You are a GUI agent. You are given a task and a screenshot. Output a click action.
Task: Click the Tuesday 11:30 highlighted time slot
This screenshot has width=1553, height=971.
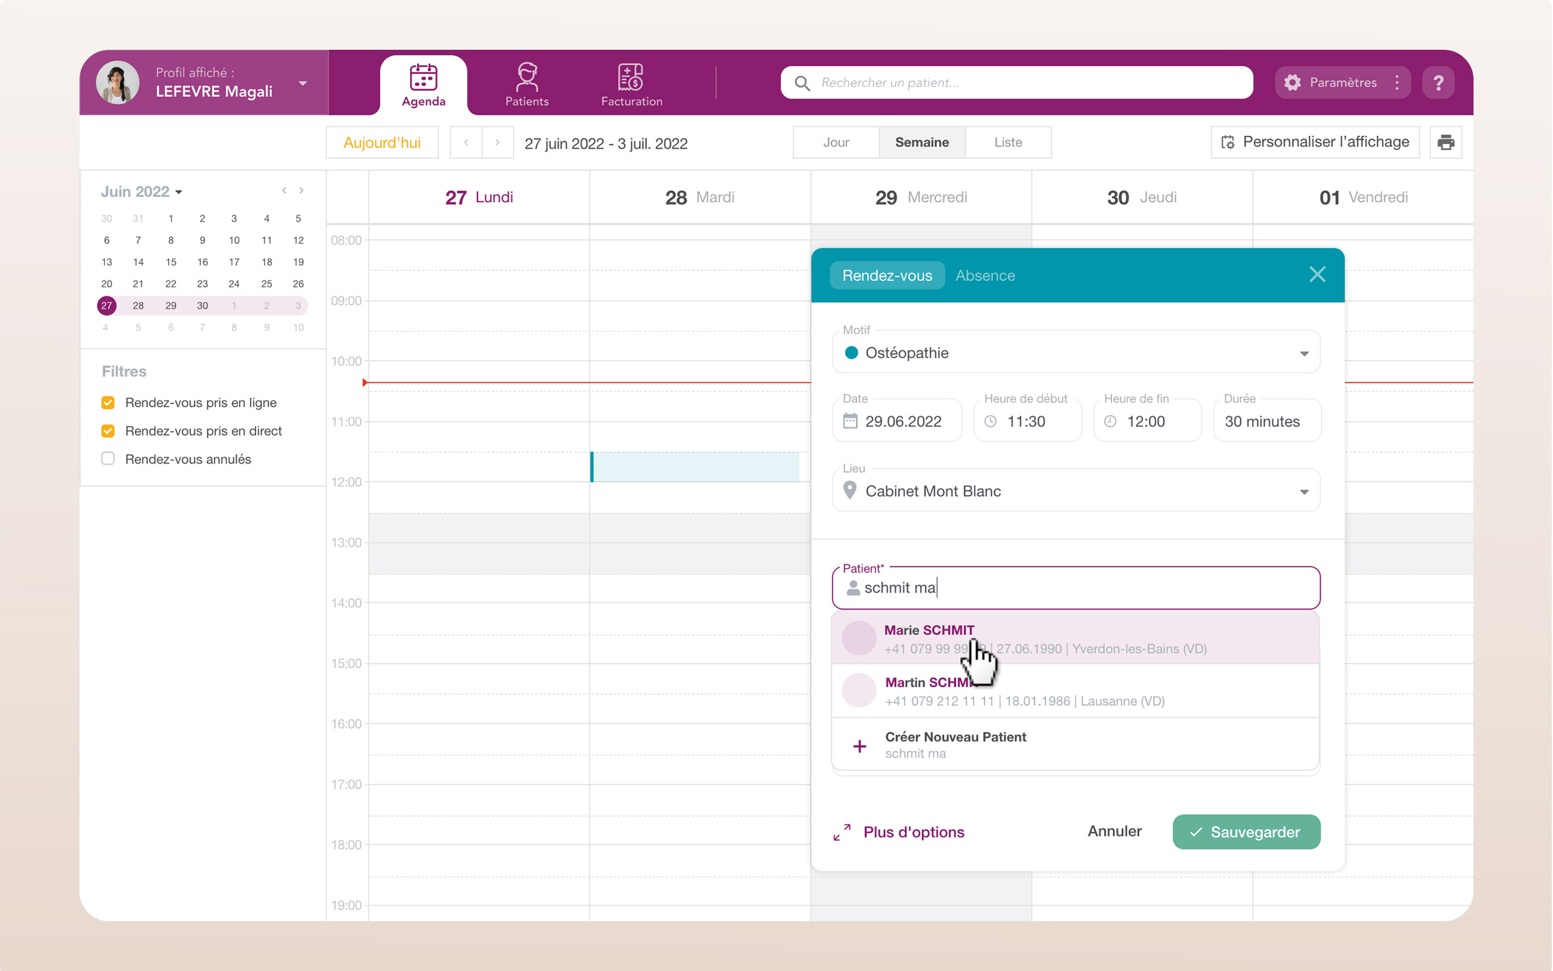tap(695, 467)
